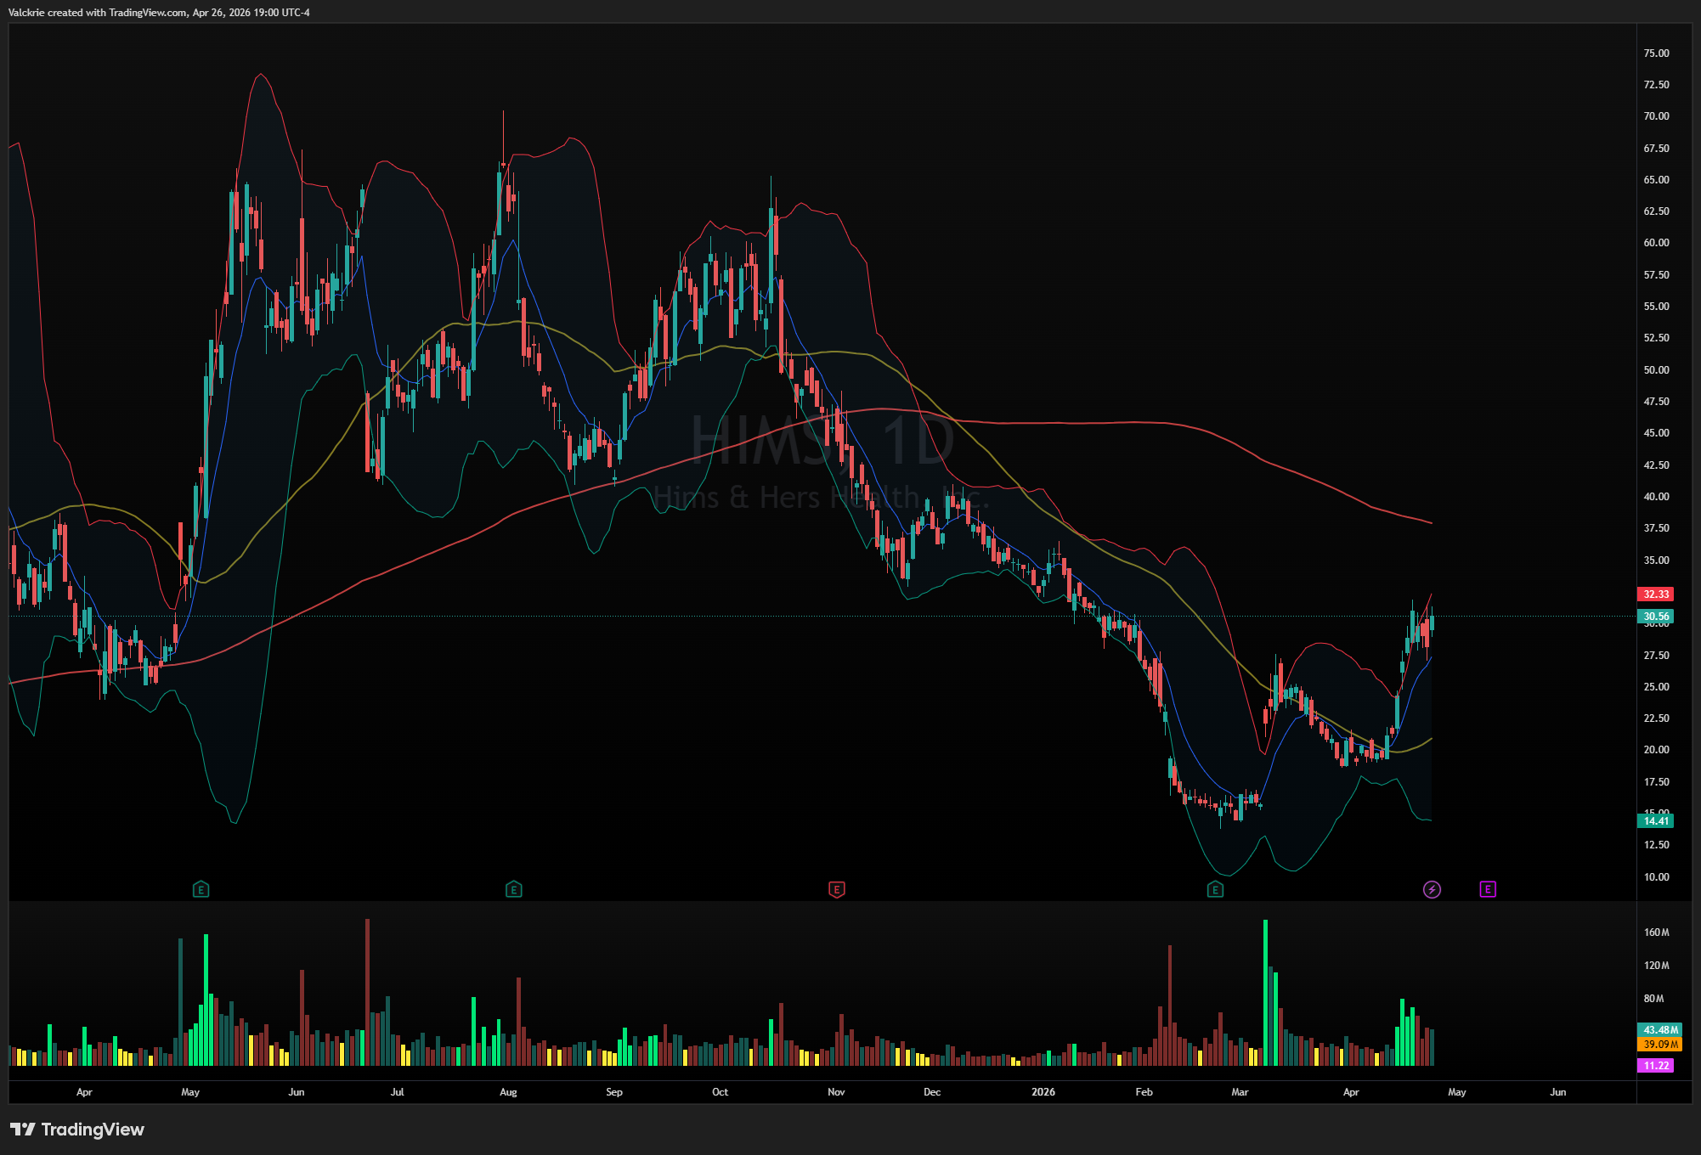Click the green earnings marker near May 2025
The width and height of the screenshot is (1701, 1155).
coord(201,889)
